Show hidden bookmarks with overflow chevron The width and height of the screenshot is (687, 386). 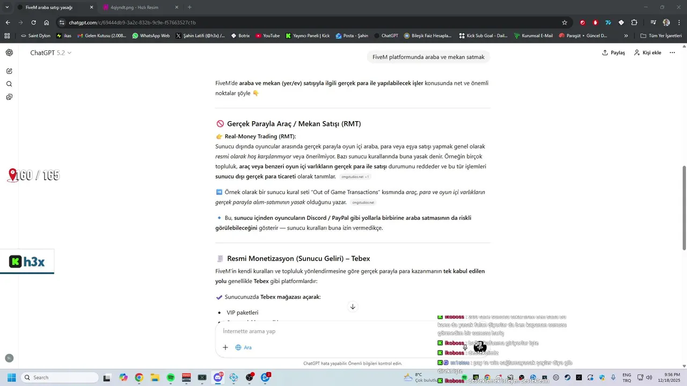626,36
